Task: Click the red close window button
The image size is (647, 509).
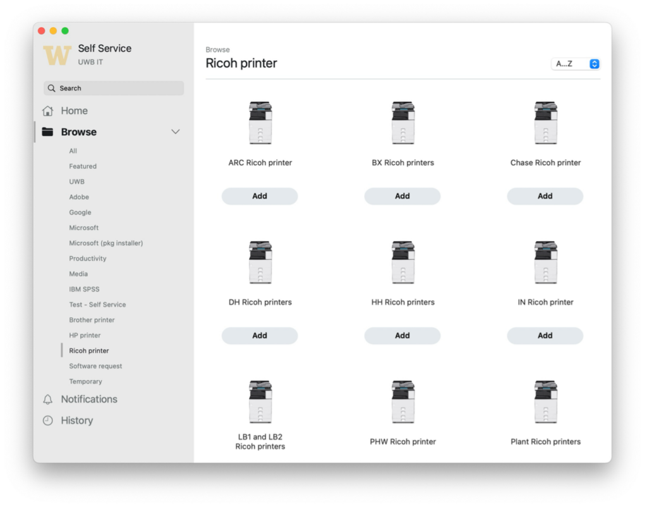Action: pos(41,30)
